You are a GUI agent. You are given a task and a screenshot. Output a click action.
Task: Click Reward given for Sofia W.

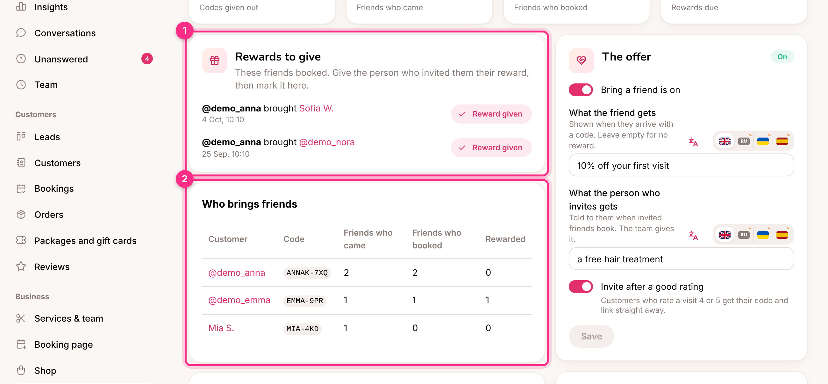[x=491, y=114]
